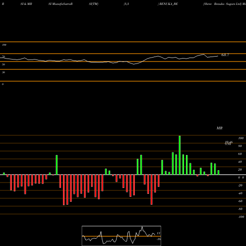The height and width of the screenshot is (246, 246).
Task: Click the RSI axis label 70
Action: [3, 57]
